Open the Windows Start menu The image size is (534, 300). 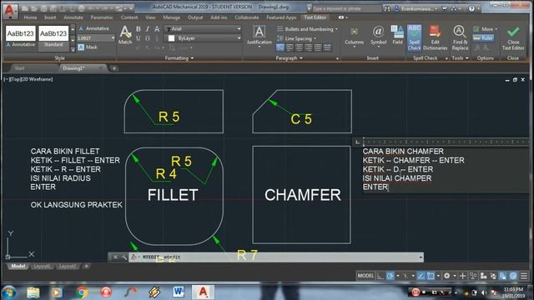9,292
